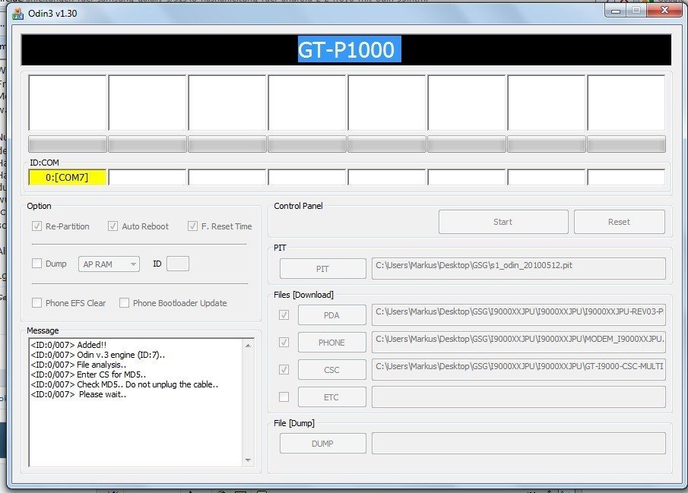
Task: Enable the checkbox next to ETC
Action: 284,397
